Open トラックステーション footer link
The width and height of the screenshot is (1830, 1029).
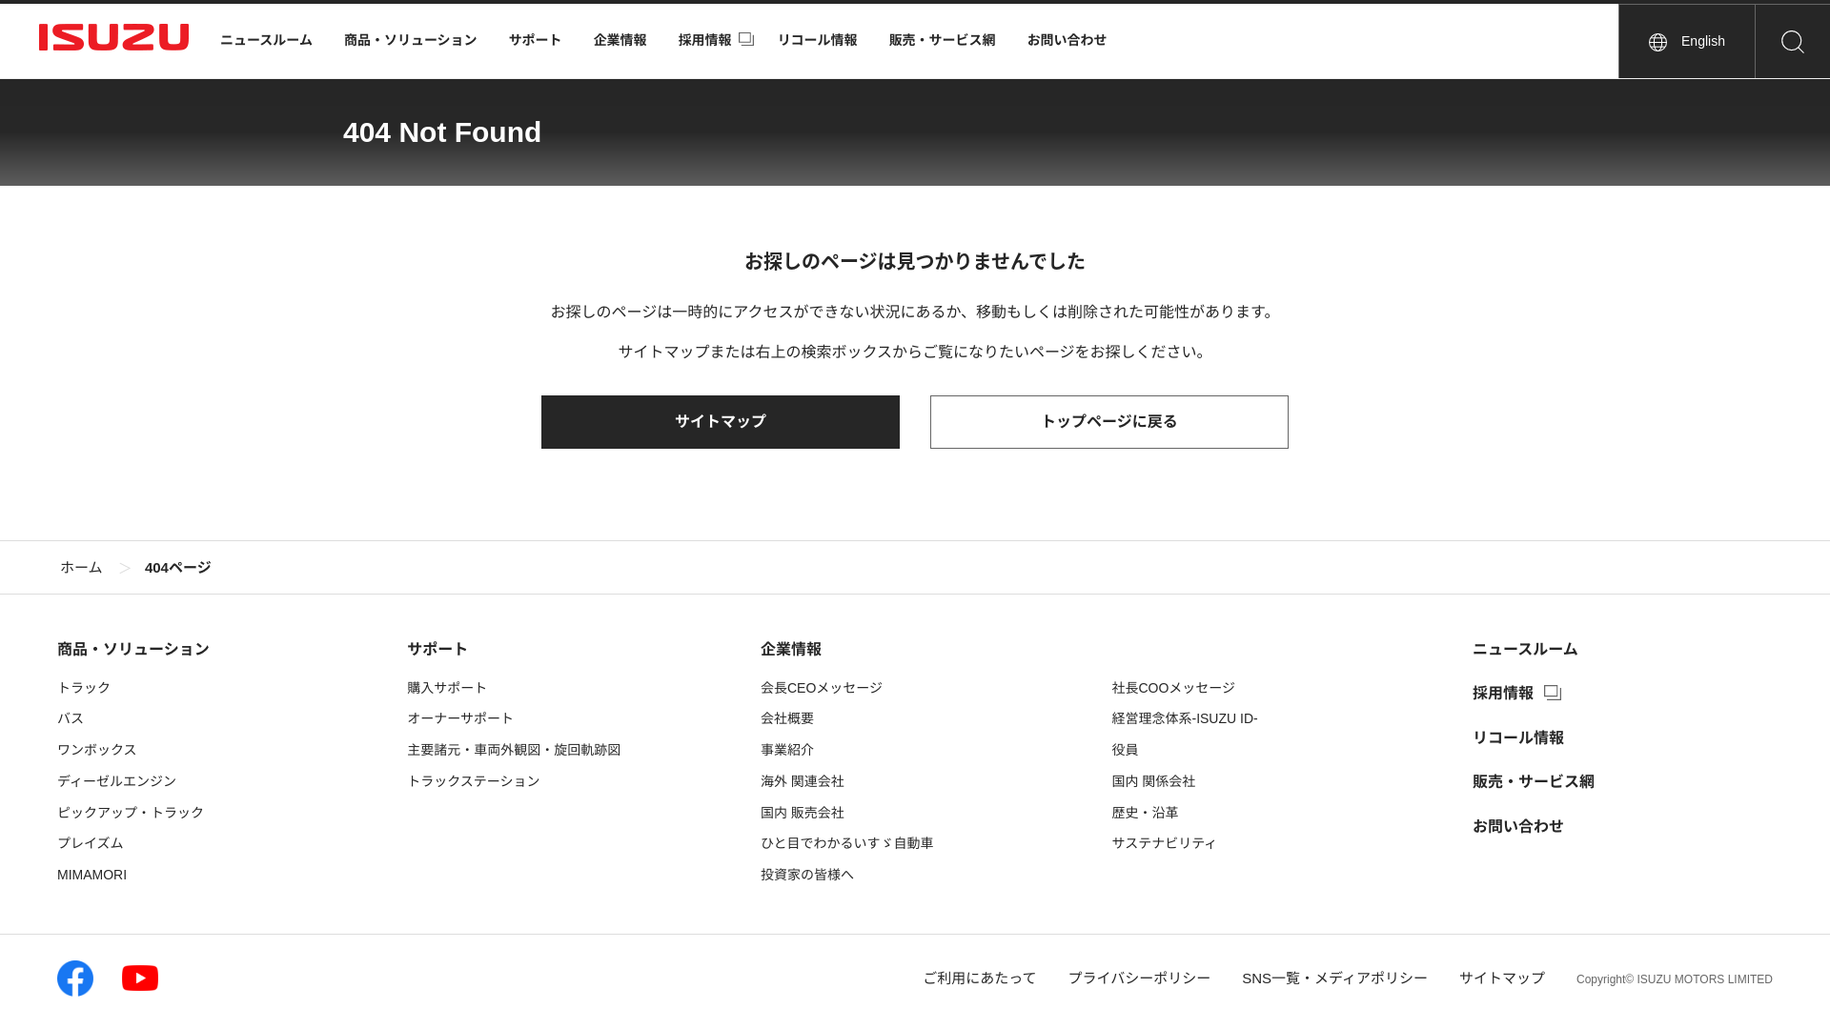(x=474, y=781)
